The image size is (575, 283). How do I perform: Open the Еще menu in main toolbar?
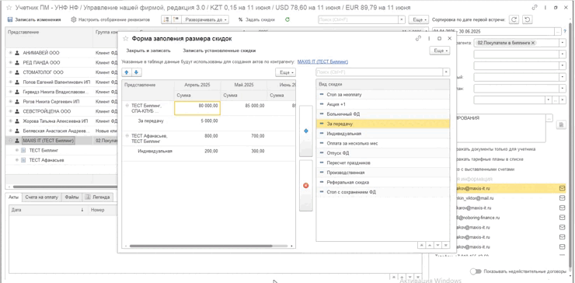click(x=418, y=19)
